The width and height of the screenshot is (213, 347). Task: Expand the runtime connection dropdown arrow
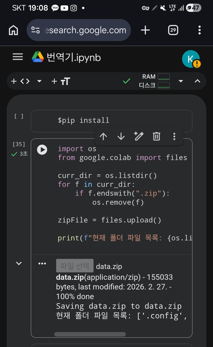pos(181,81)
